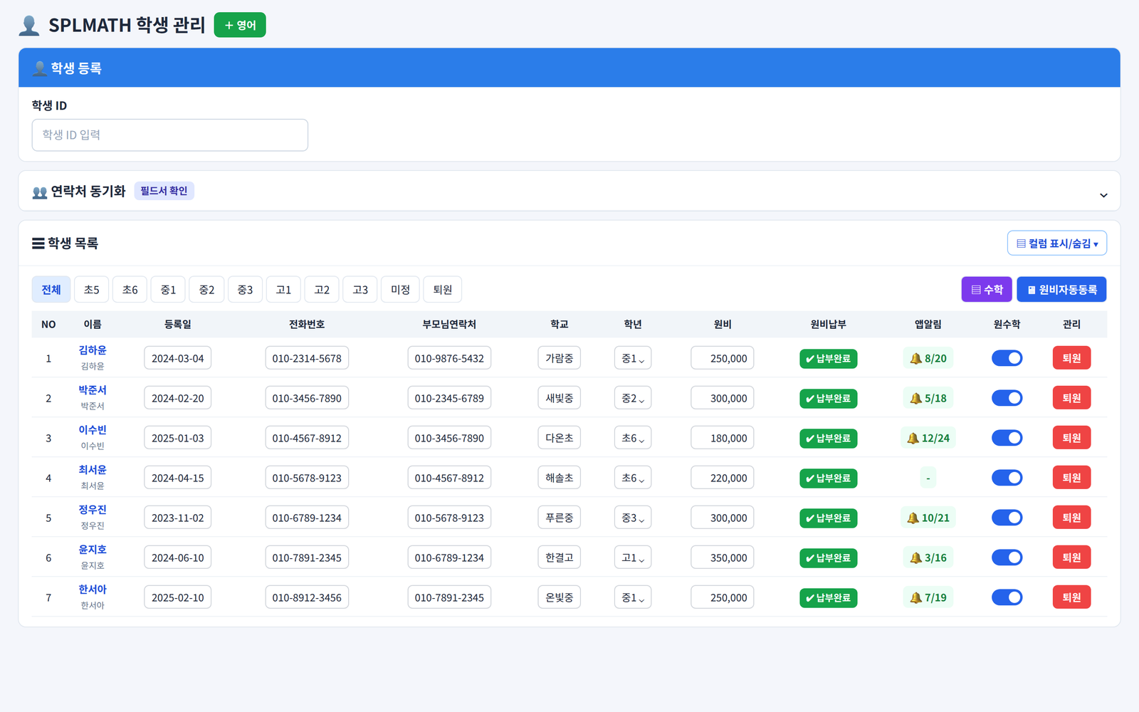Viewport: 1139px width, 712px height.
Task: Switch to the 퇴원 filter tab
Action: [x=443, y=290]
